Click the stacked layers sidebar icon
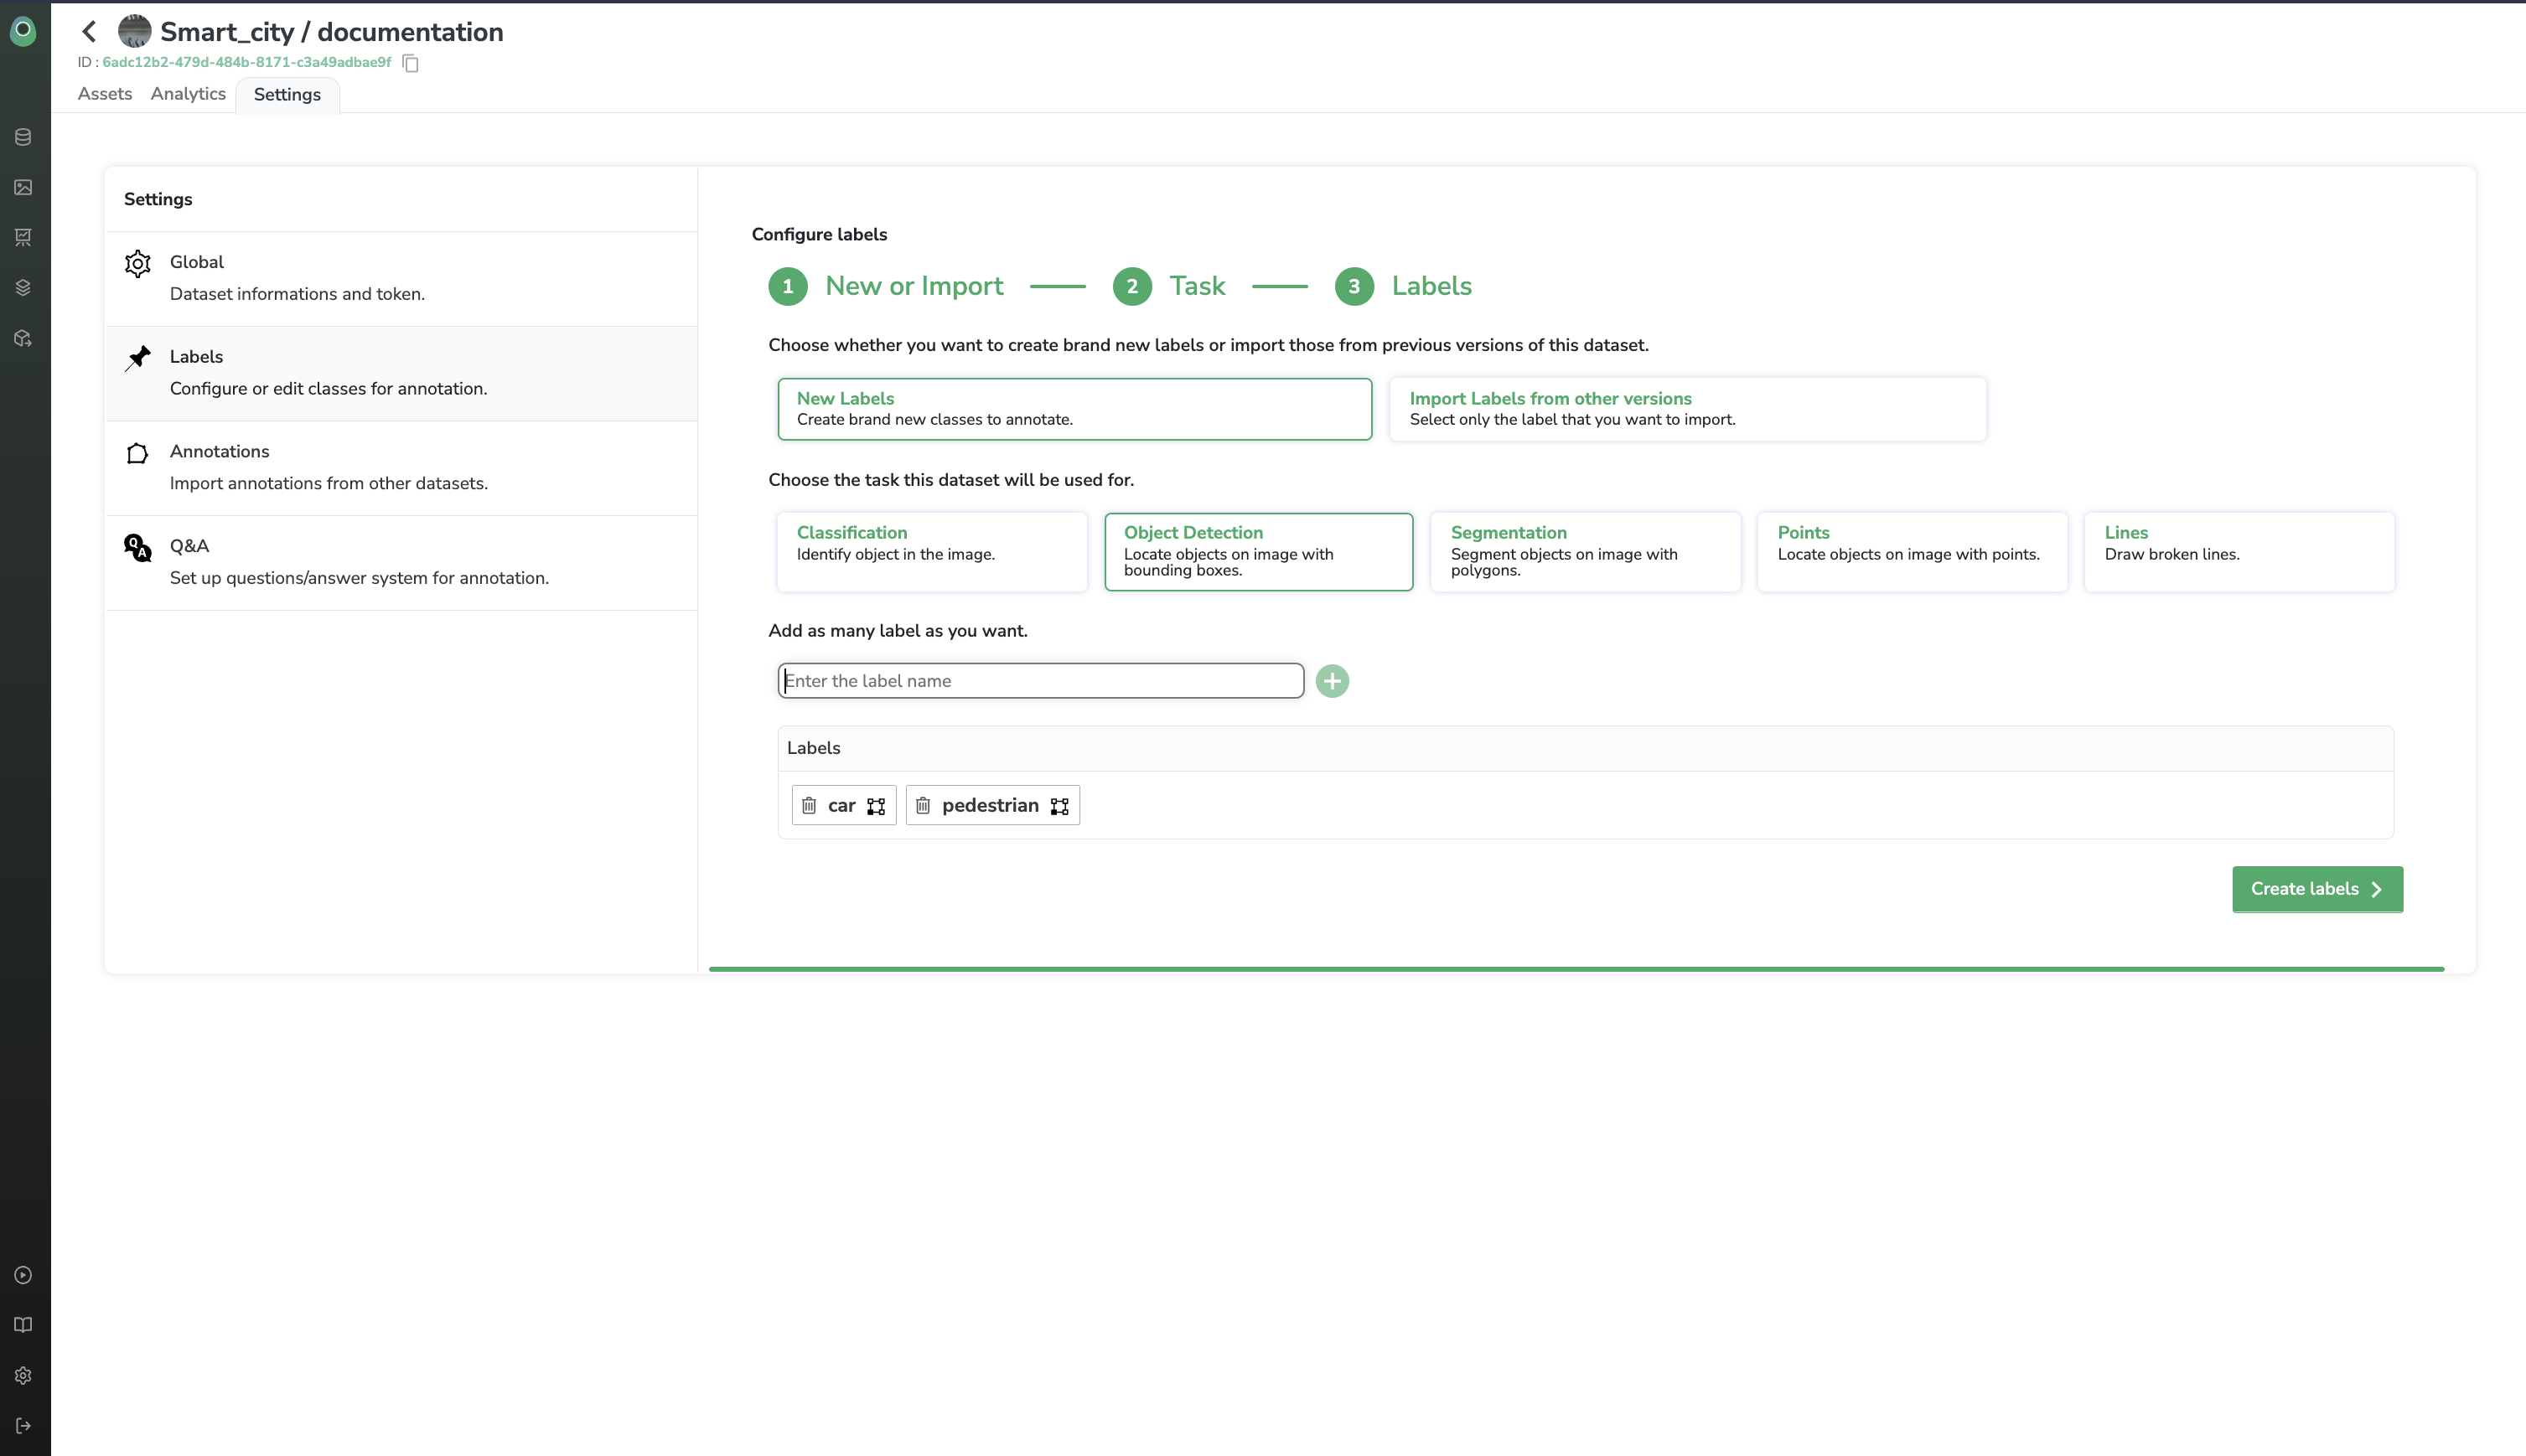This screenshot has height=1456, width=2526. point(23,288)
